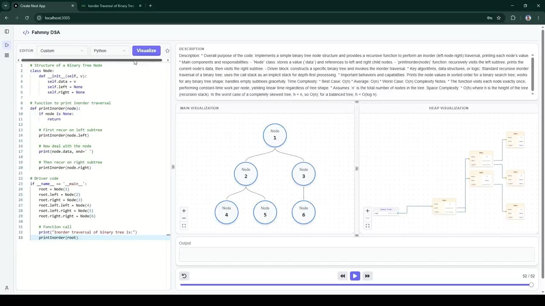Image resolution: width=545 pixels, height=306 pixels.
Task: Zoom out on the heap visualization
Action: 367,218
